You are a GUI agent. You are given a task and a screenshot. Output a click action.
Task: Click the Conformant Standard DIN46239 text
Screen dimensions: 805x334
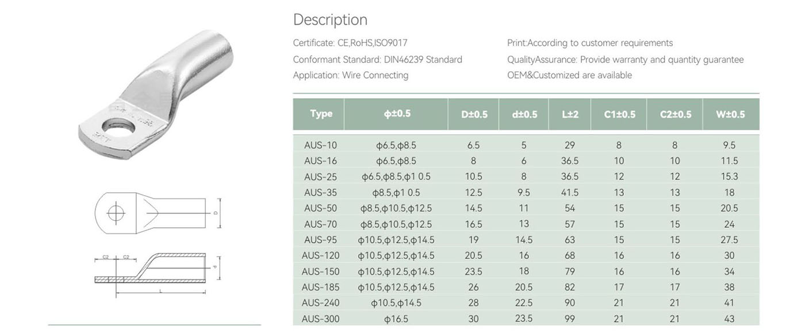coord(377,60)
